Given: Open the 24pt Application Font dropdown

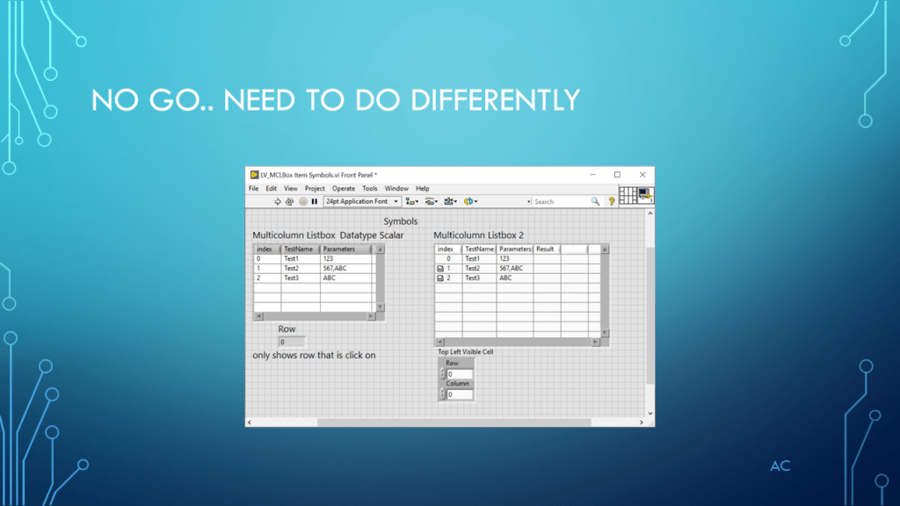Looking at the screenshot, I should coord(361,201).
